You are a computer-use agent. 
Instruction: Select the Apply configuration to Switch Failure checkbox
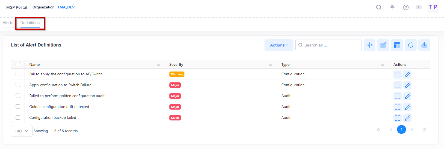click(x=18, y=85)
